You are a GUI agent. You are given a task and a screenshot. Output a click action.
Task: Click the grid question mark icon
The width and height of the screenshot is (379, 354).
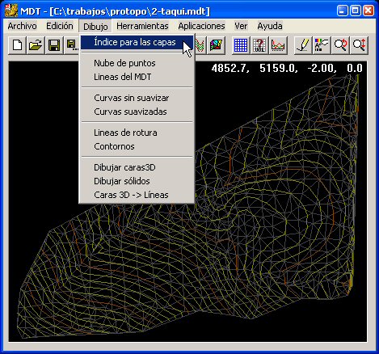click(259, 45)
